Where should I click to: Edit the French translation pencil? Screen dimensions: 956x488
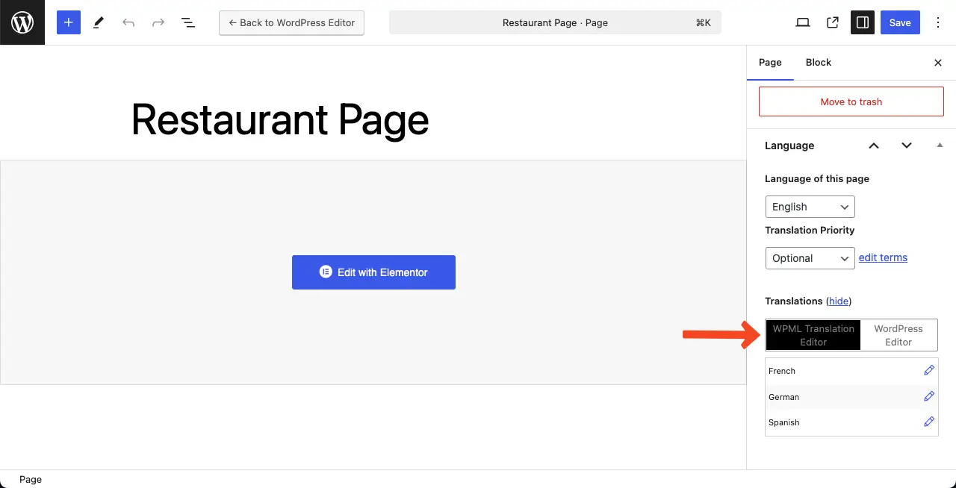pos(929,370)
